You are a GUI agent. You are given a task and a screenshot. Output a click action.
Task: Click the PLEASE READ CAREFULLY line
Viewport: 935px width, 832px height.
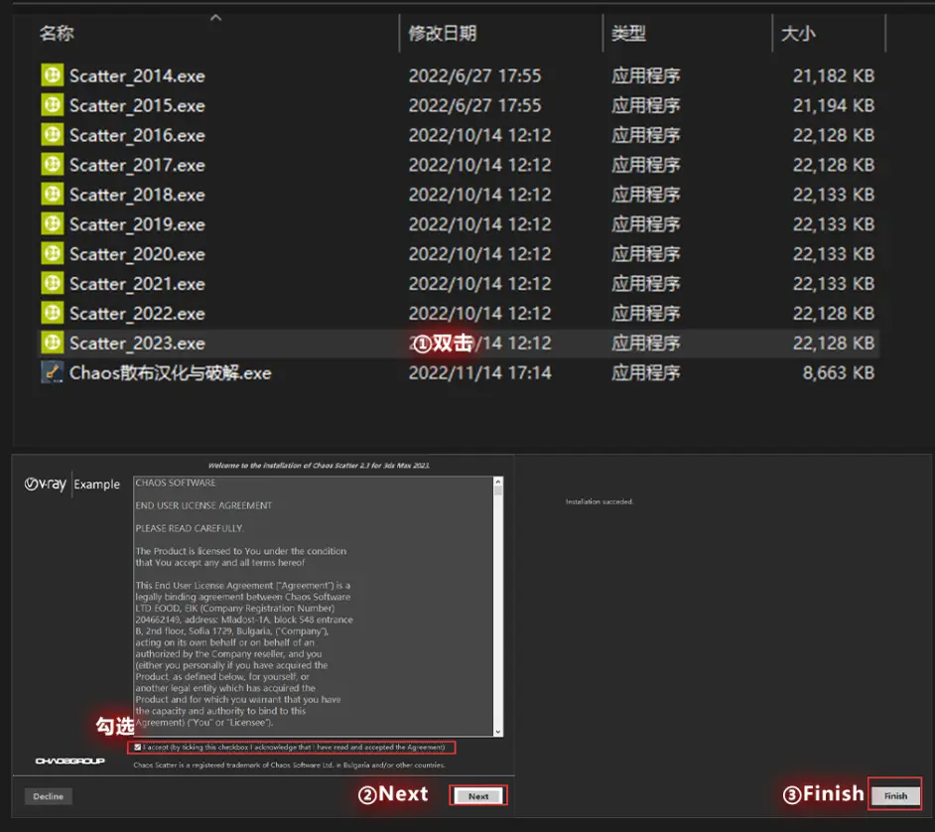pyautogui.click(x=189, y=528)
